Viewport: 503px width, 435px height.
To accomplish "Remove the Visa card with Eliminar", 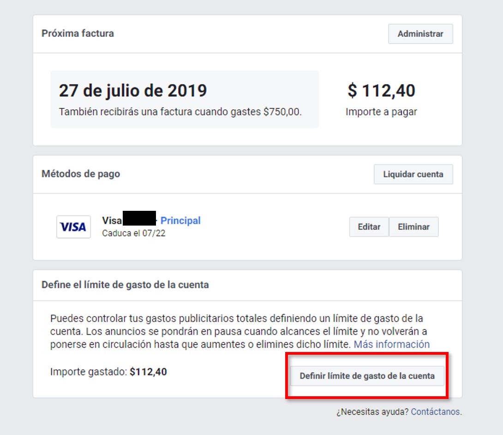I will (x=413, y=226).
